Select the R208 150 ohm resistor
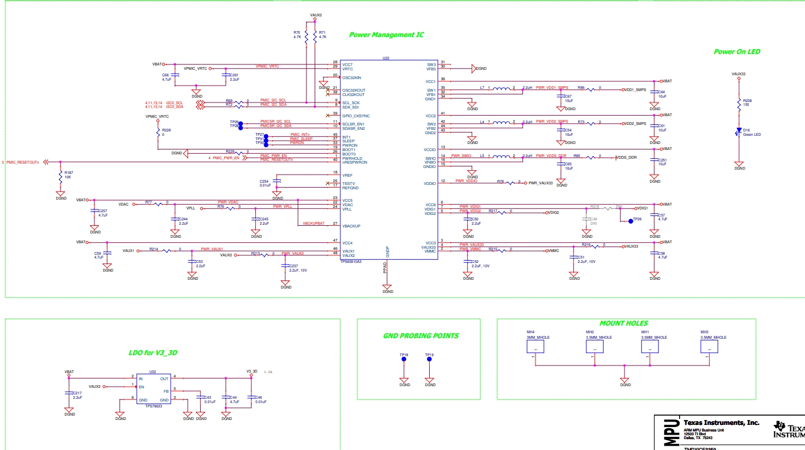This screenshot has height=450, width=805. click(x=739, y=103)
